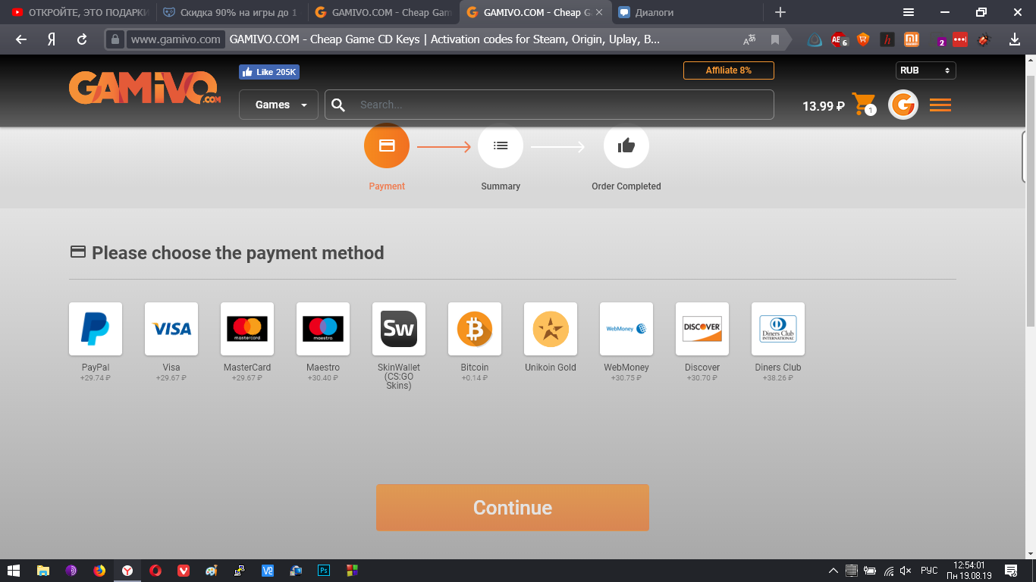
Task: Pay with Bitcoin icon
Action: click(x=475, y=329)
